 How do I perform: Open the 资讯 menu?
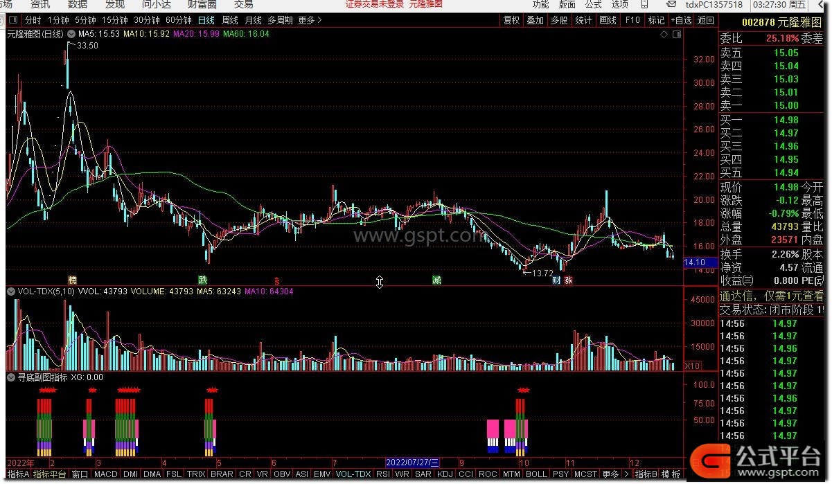pyautogui.click(x=40, y=4)
